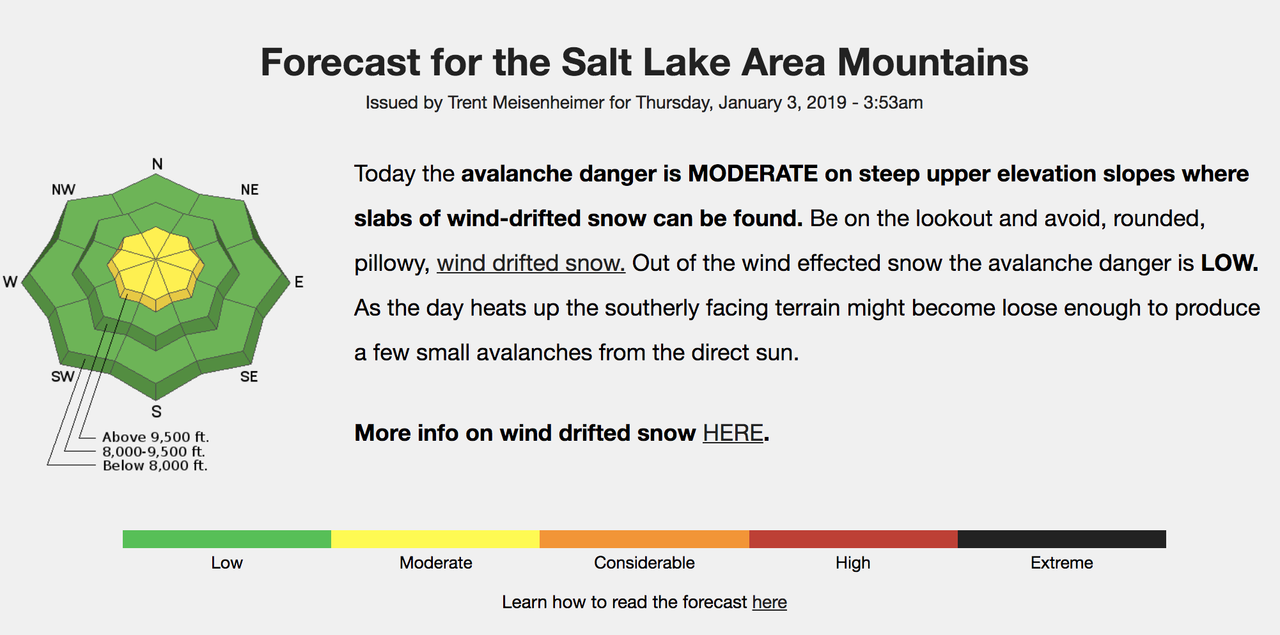The width and height of the screenshot is (1280, 635).
Task: Click the N compass label on rose
Action: click(157, 164)
